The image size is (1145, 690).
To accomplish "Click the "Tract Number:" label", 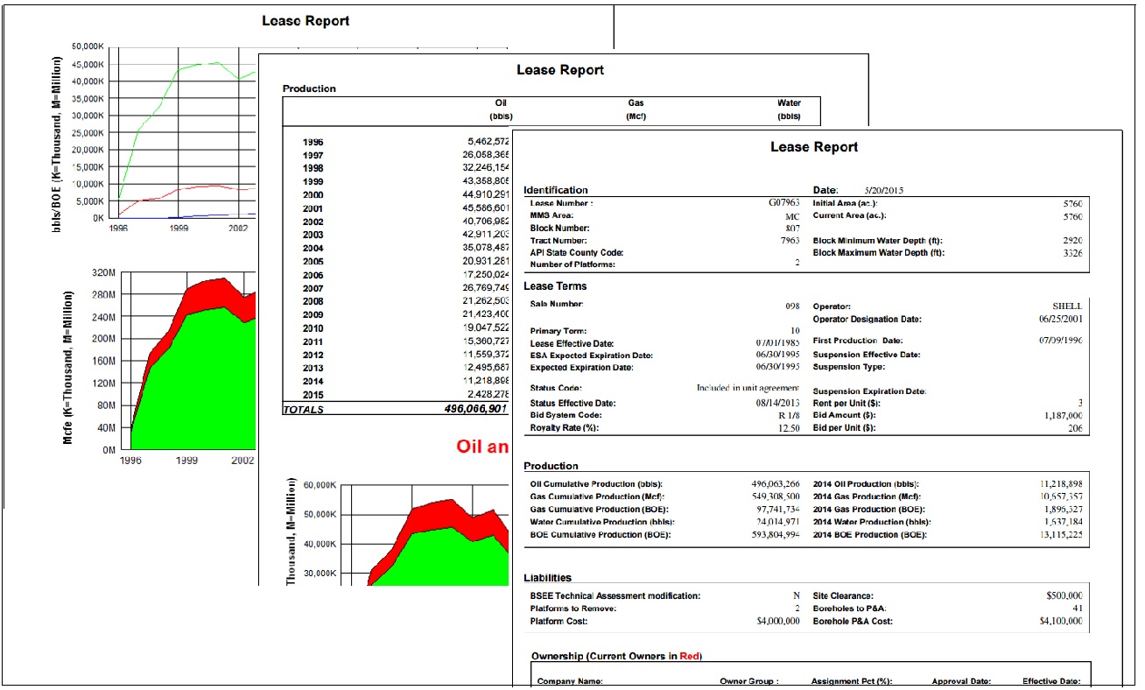I will tap(558, 240).
